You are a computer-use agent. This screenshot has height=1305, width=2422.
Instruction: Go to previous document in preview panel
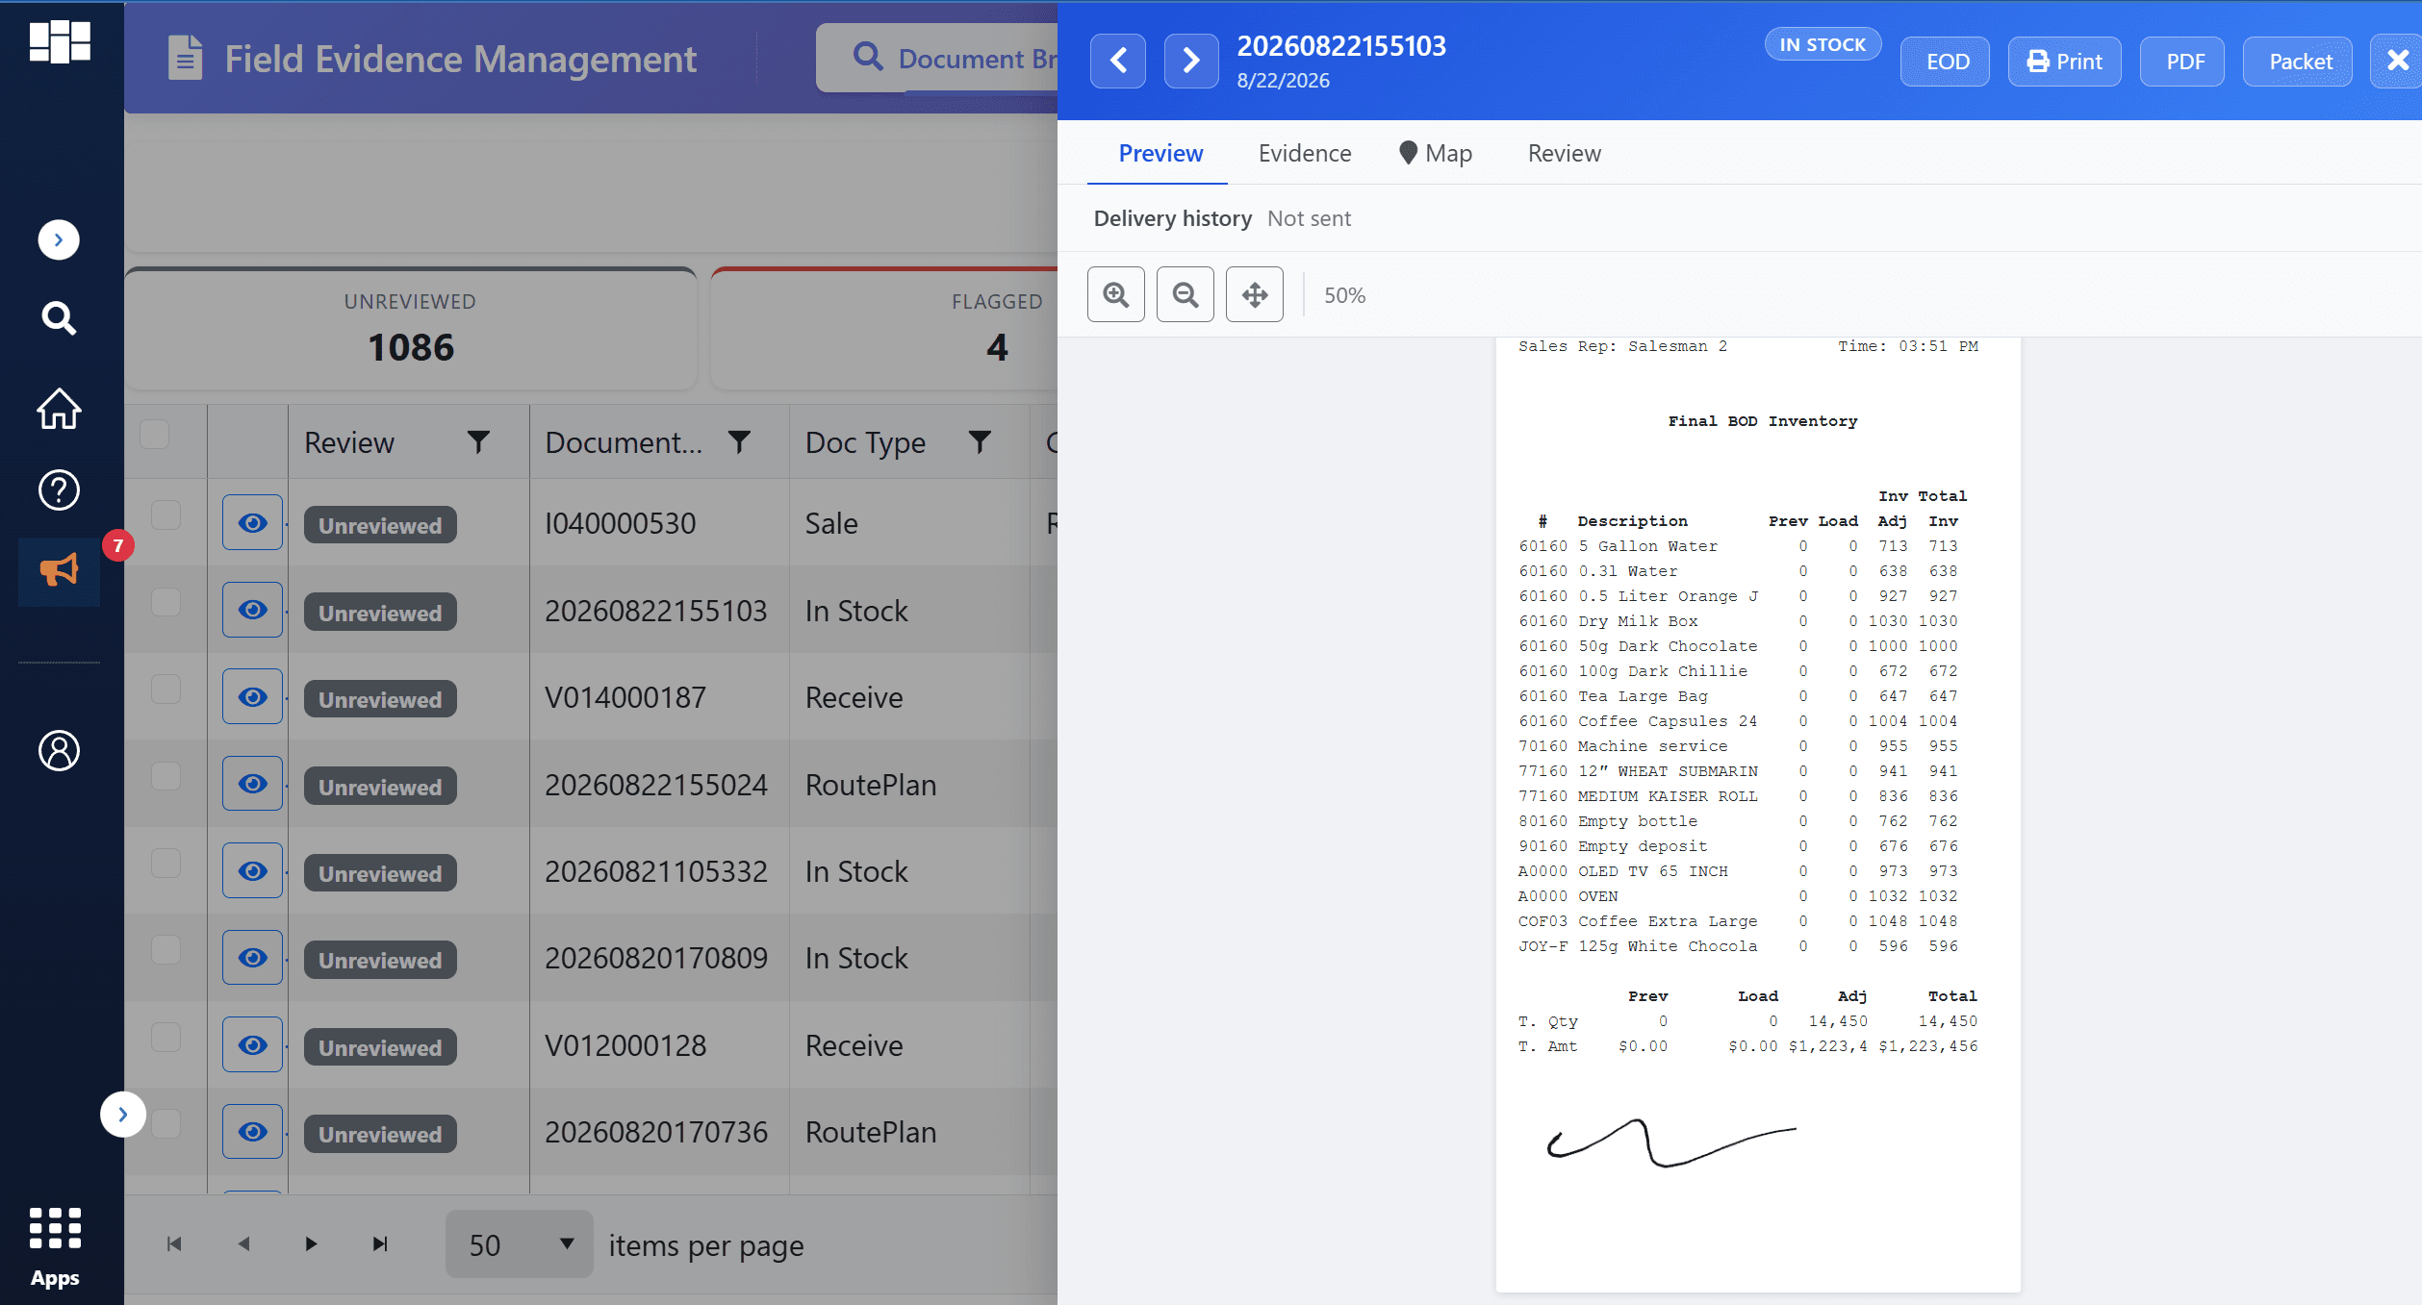[1118, 62]
